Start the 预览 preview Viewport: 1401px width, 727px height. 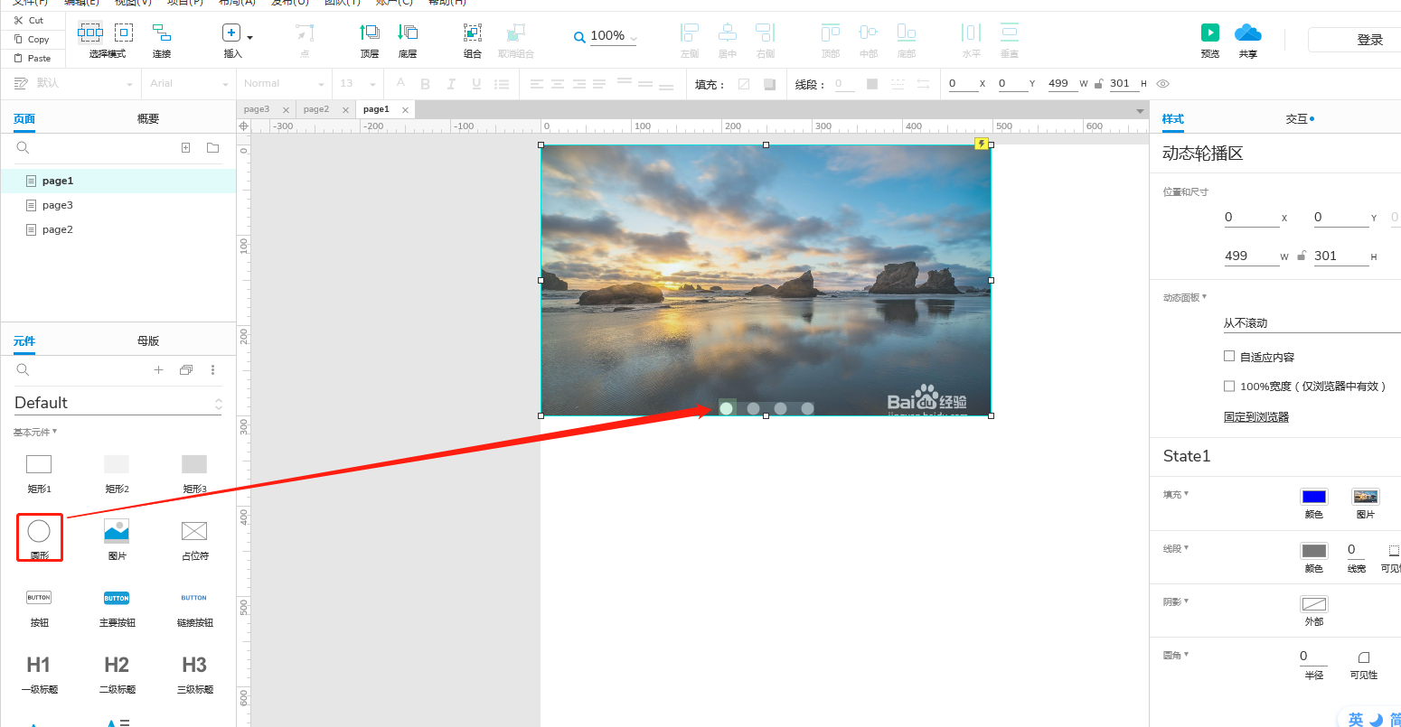pos(1210,41)
